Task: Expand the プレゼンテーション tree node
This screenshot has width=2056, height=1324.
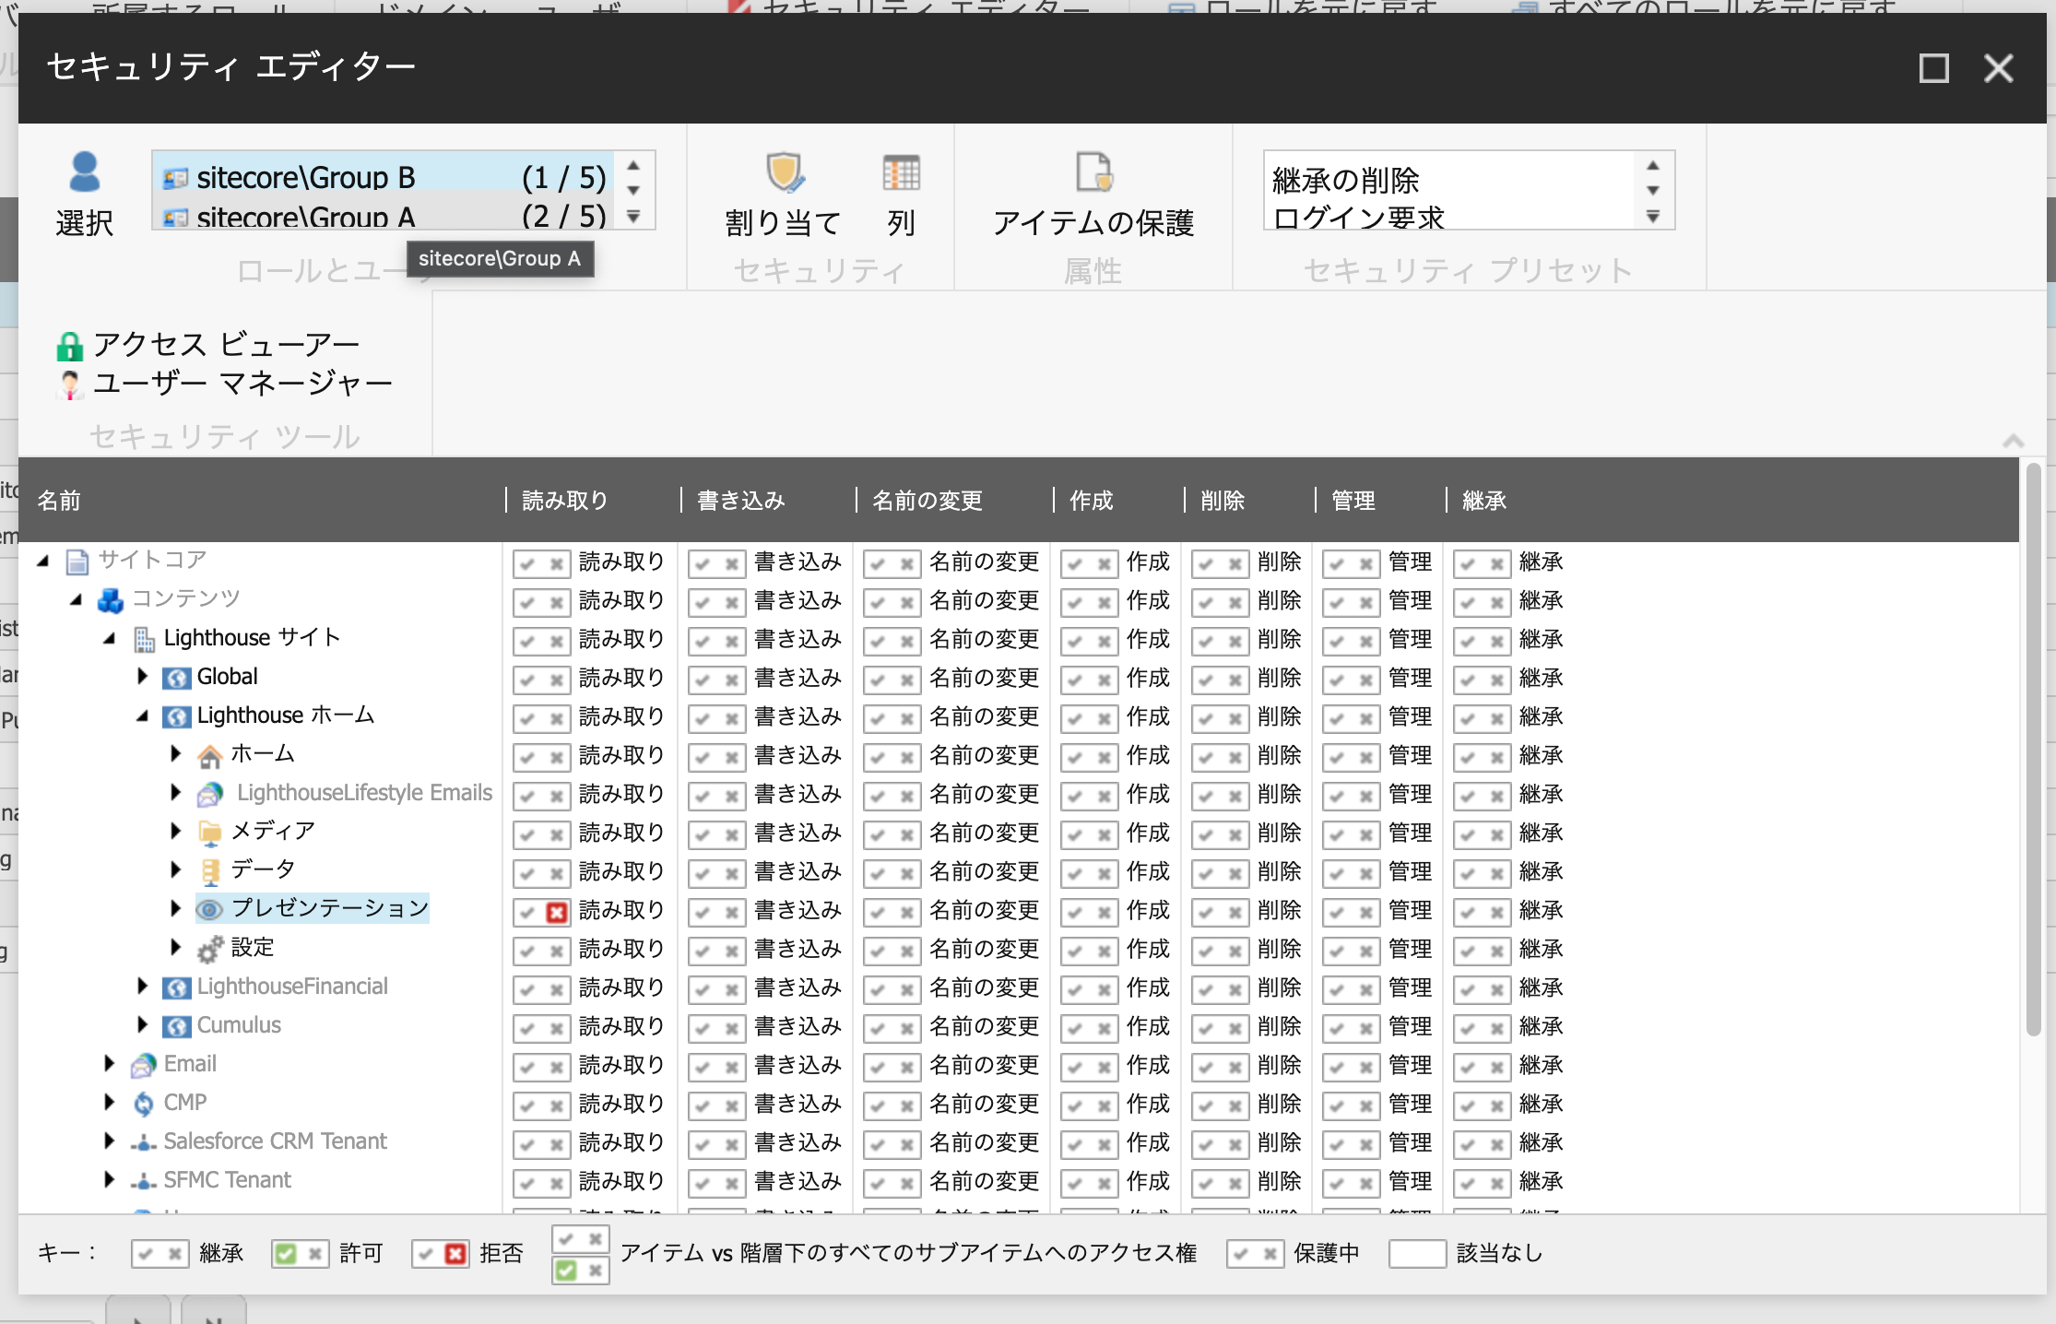Action: pos(176,909)
